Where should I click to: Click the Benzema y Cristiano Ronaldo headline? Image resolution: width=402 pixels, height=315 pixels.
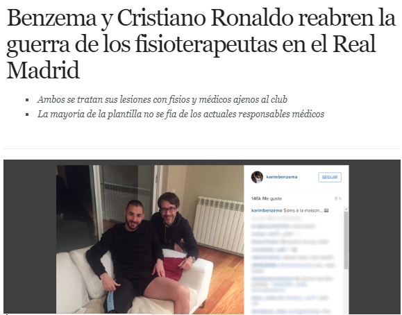pyautogui.click(x=201, y=44)
